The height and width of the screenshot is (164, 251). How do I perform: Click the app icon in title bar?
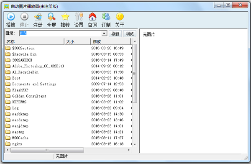(x=6, y=6)
